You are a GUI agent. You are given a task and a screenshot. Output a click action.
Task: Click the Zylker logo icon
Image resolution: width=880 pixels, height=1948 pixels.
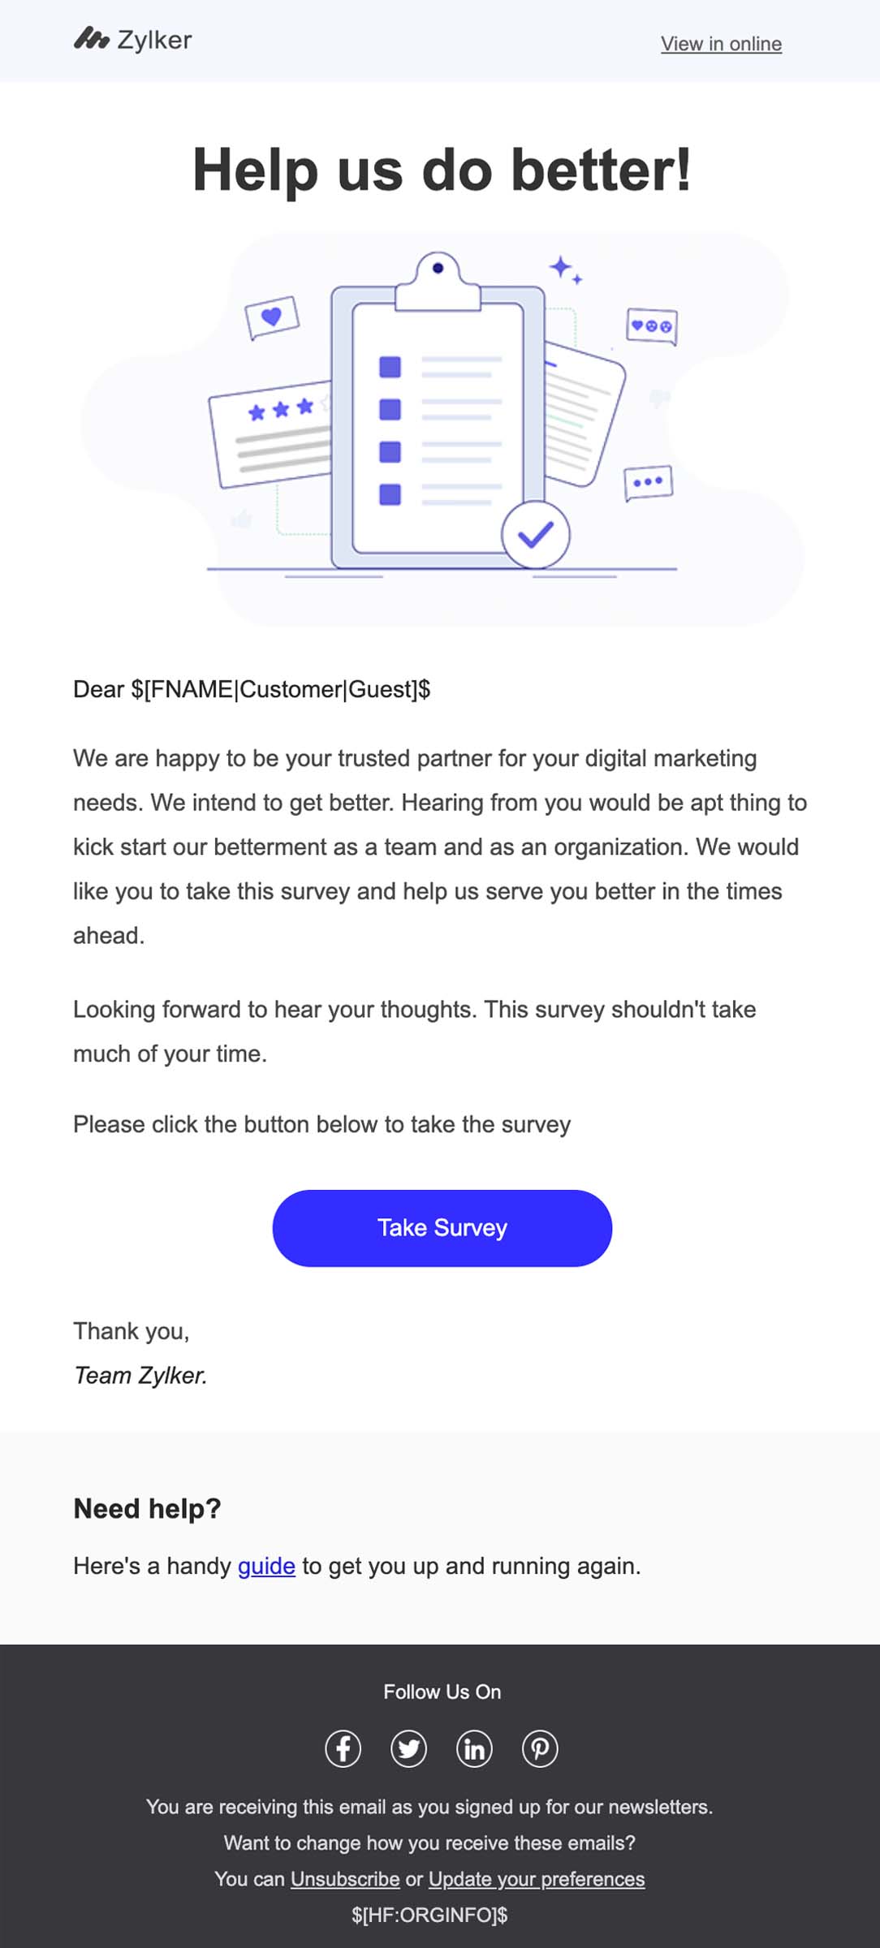pyautogui.click(x=91, y=38)
